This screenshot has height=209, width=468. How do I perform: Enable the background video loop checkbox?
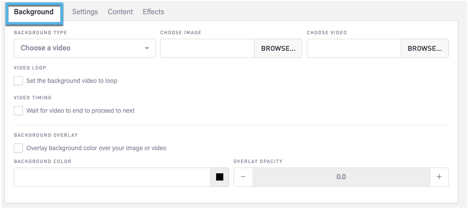pyautogui.click(x=18, y=81)
